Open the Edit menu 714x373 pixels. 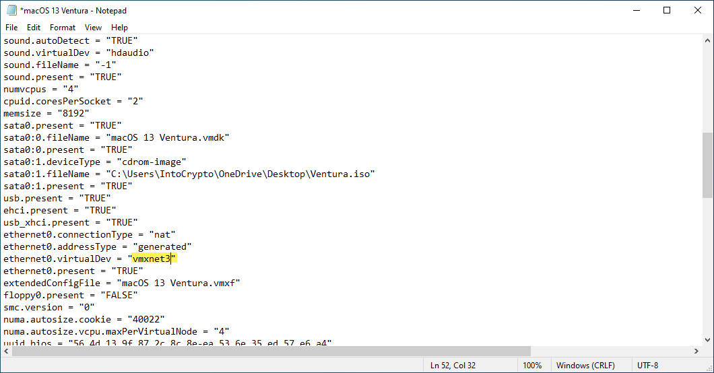33,28
